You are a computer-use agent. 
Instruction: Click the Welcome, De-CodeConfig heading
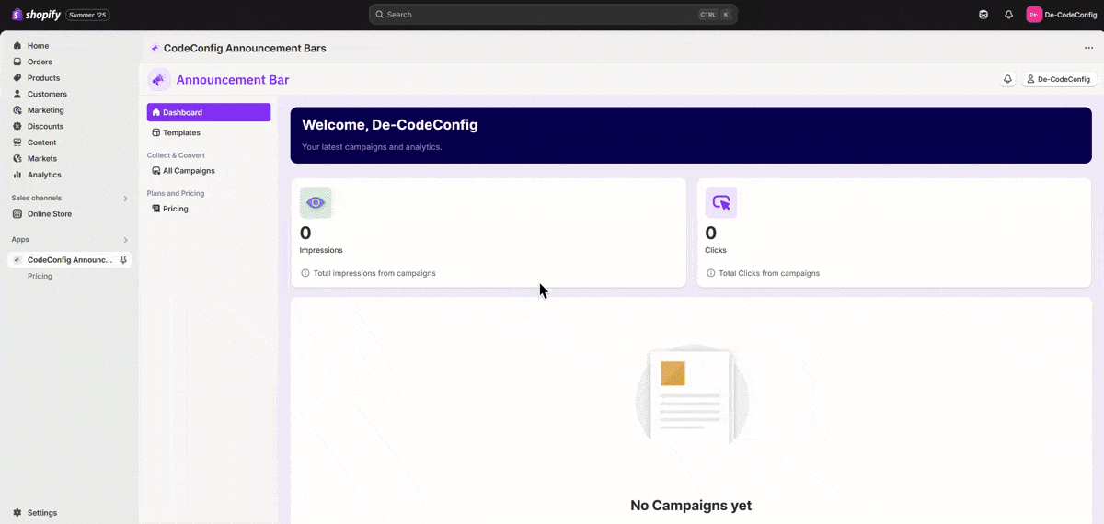390,125
